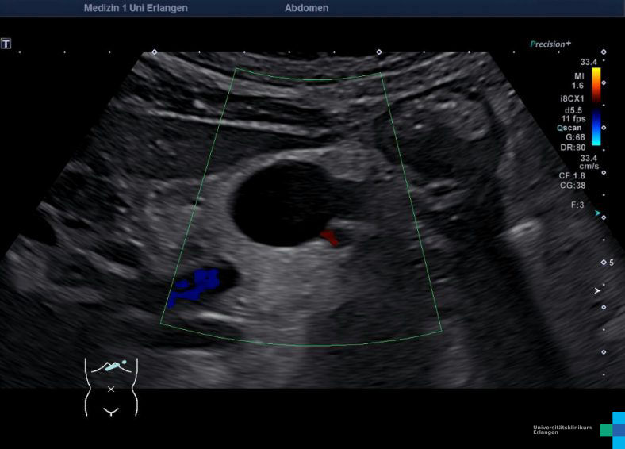Click the Universitätsklinikum Erlangen text

tap(562, 430)
